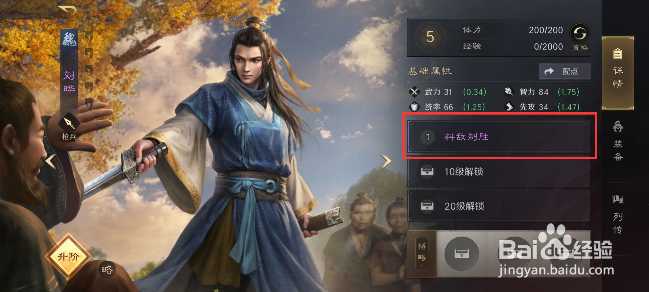Tap the round 略 button
649x292 pixels.
coord(107,269)
